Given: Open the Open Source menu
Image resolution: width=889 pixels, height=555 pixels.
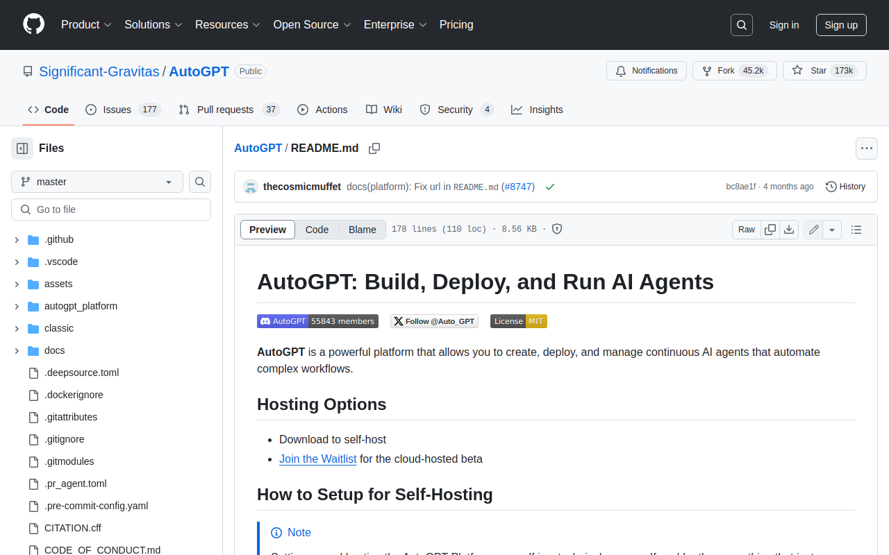Looking at the screenshot, I should tap(312, 25).
